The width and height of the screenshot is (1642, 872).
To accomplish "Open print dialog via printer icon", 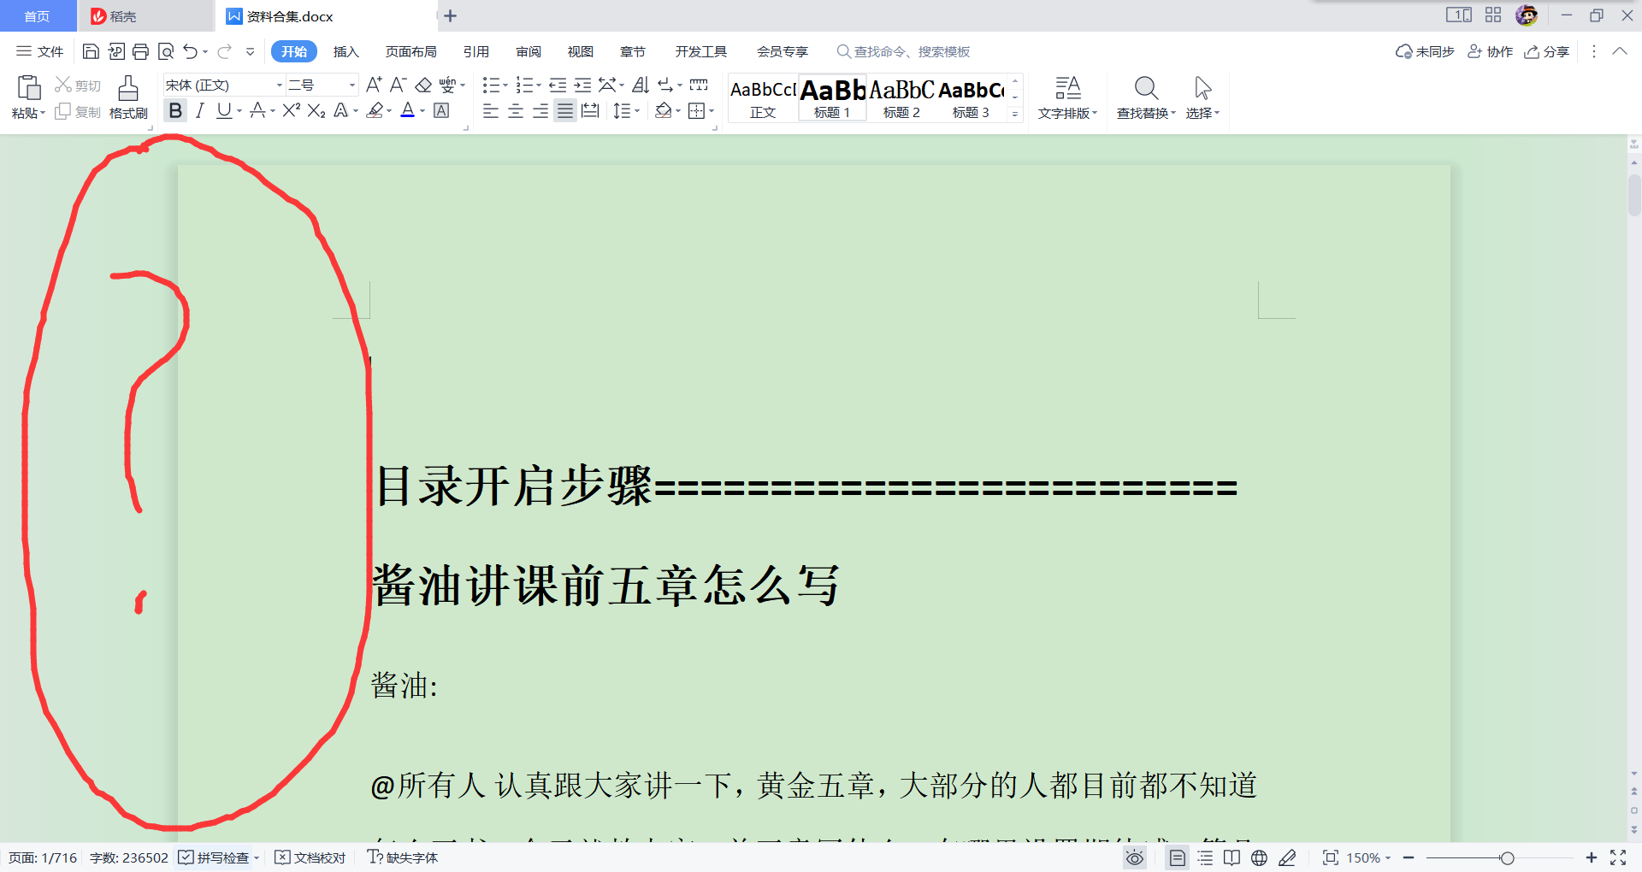I will (141, 51).
